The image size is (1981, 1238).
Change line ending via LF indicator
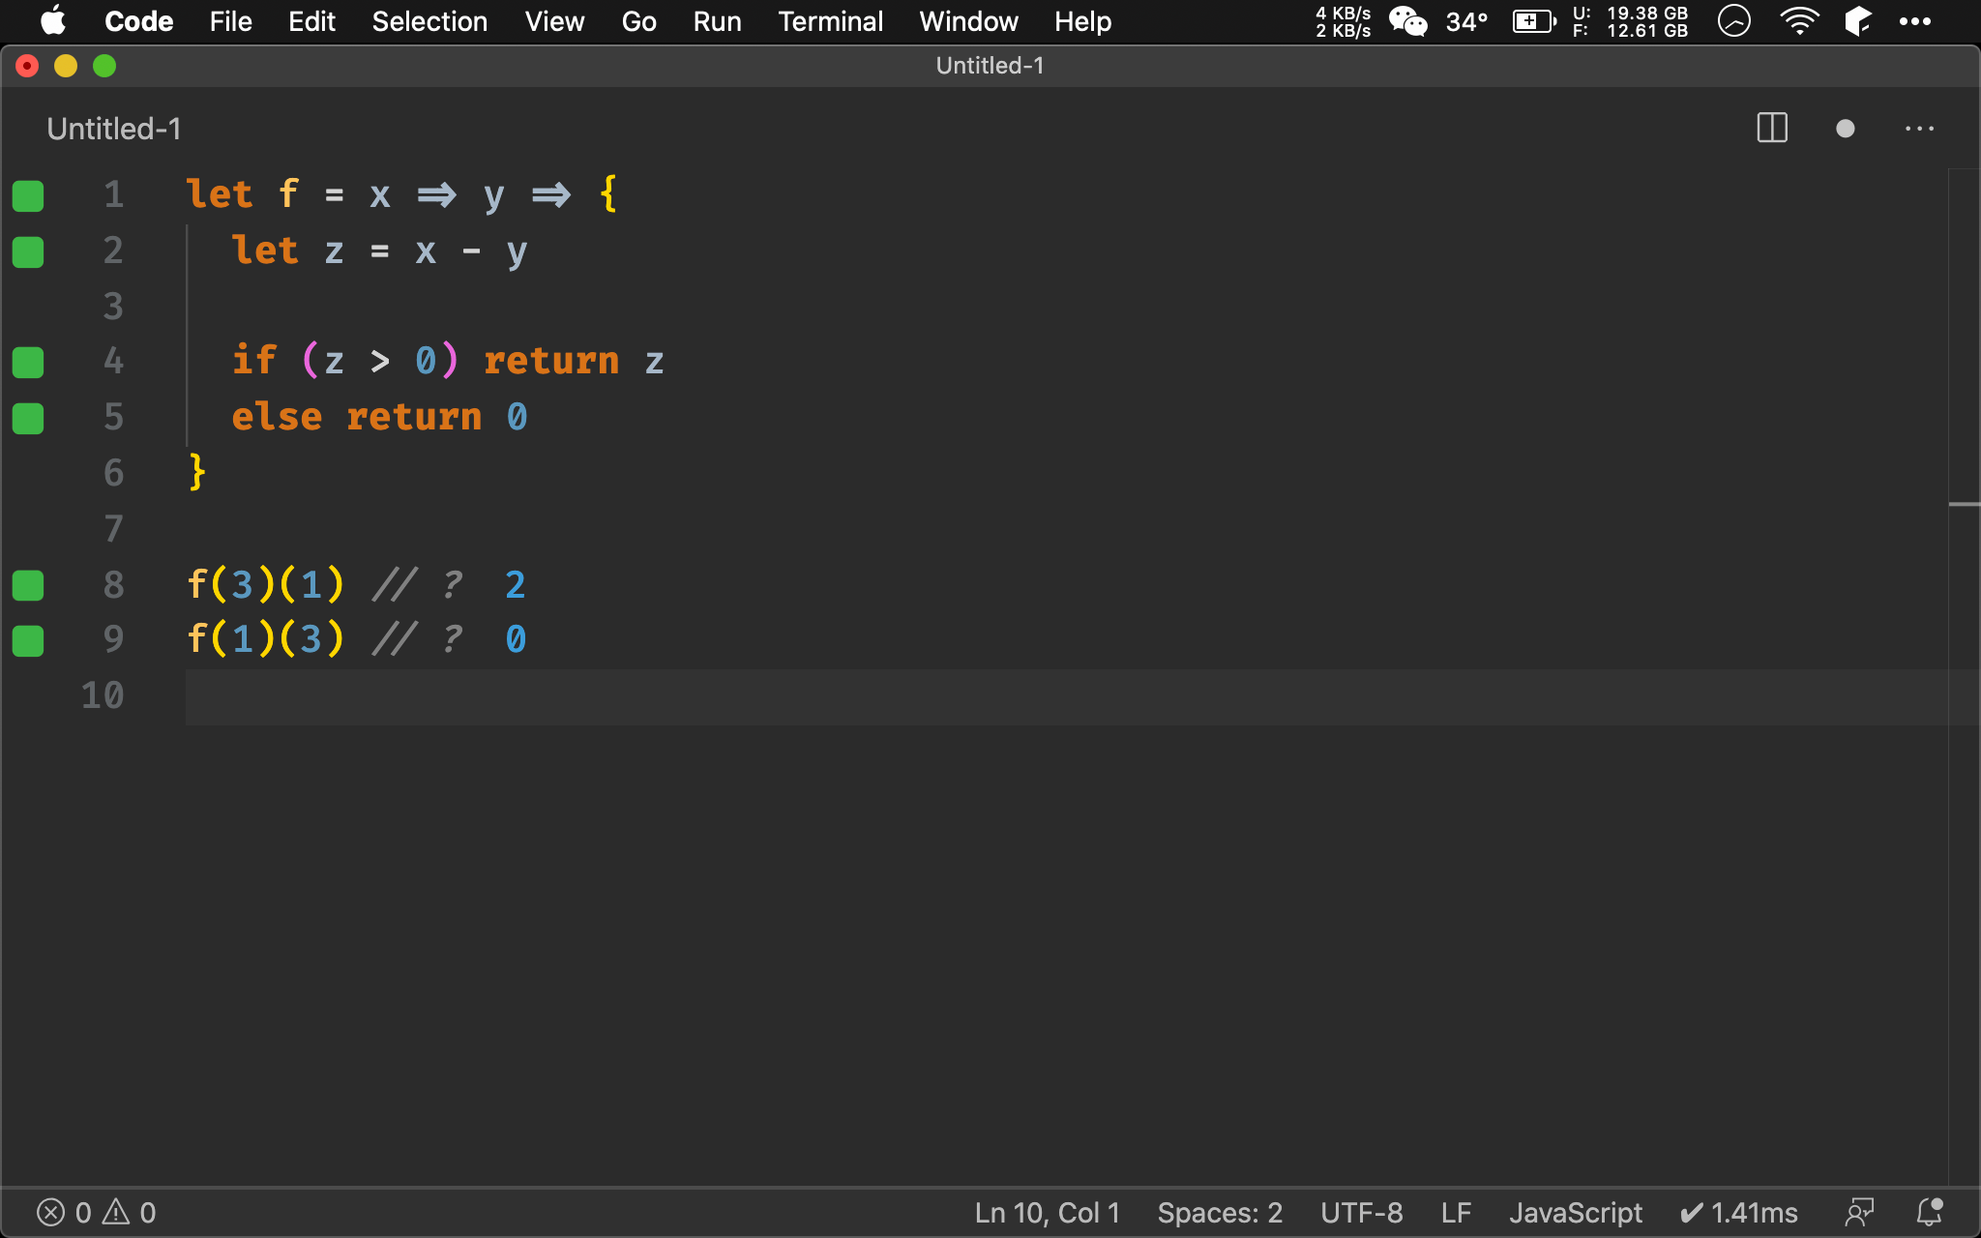coord(1456,1212)
